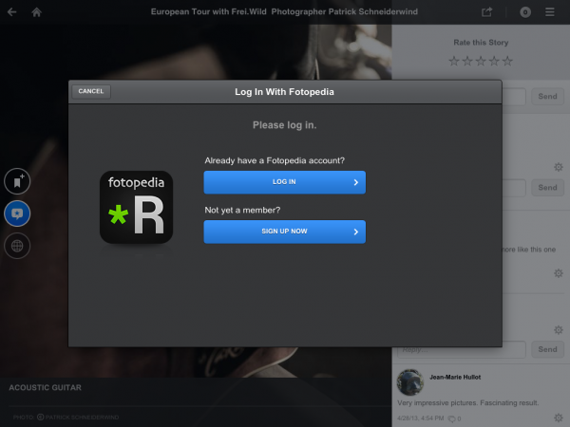Open gear settings on Jean-Marie Hullot's comment
This screenshot has height=427, width=570.
(x=559, y=418)
